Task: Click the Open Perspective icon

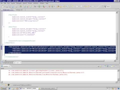Action: tap(103, 6)
